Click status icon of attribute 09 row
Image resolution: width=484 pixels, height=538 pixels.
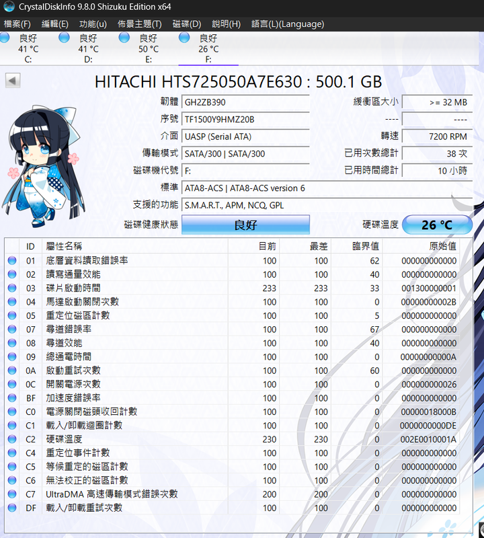point(12,356)
